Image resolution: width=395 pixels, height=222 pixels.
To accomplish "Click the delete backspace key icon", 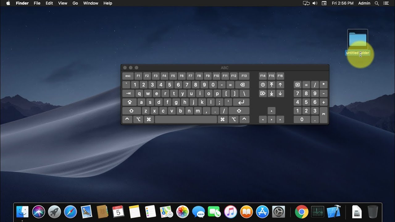I will (242, 85).
